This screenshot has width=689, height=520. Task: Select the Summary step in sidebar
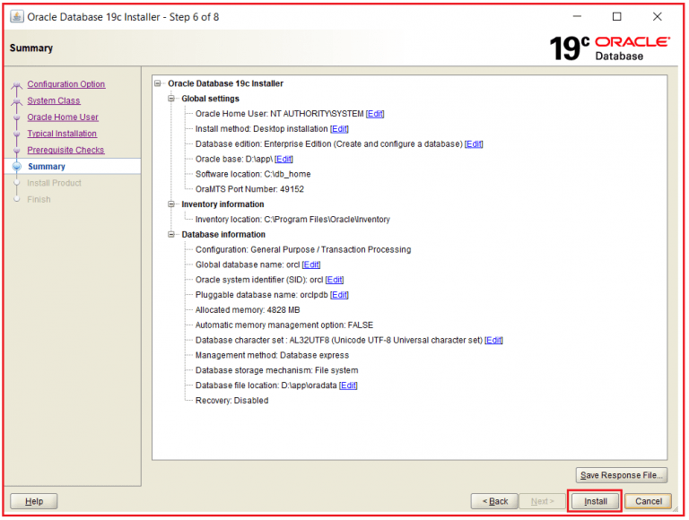pyautogui.click(x=46, y=167)
